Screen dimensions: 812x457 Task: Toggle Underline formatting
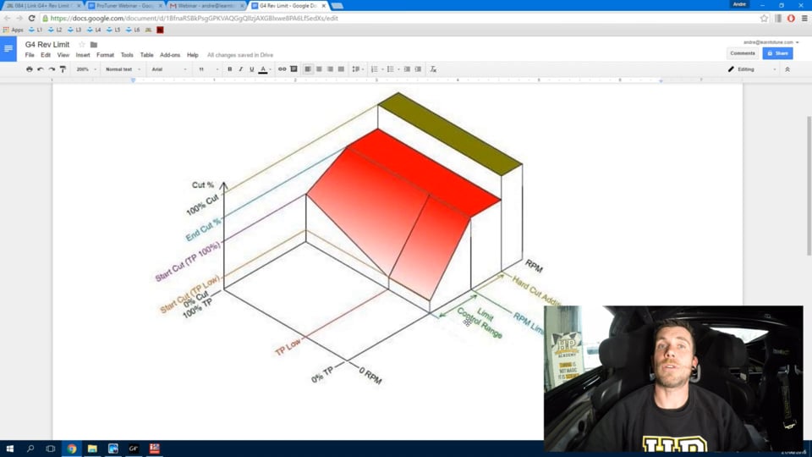(252, 69)
